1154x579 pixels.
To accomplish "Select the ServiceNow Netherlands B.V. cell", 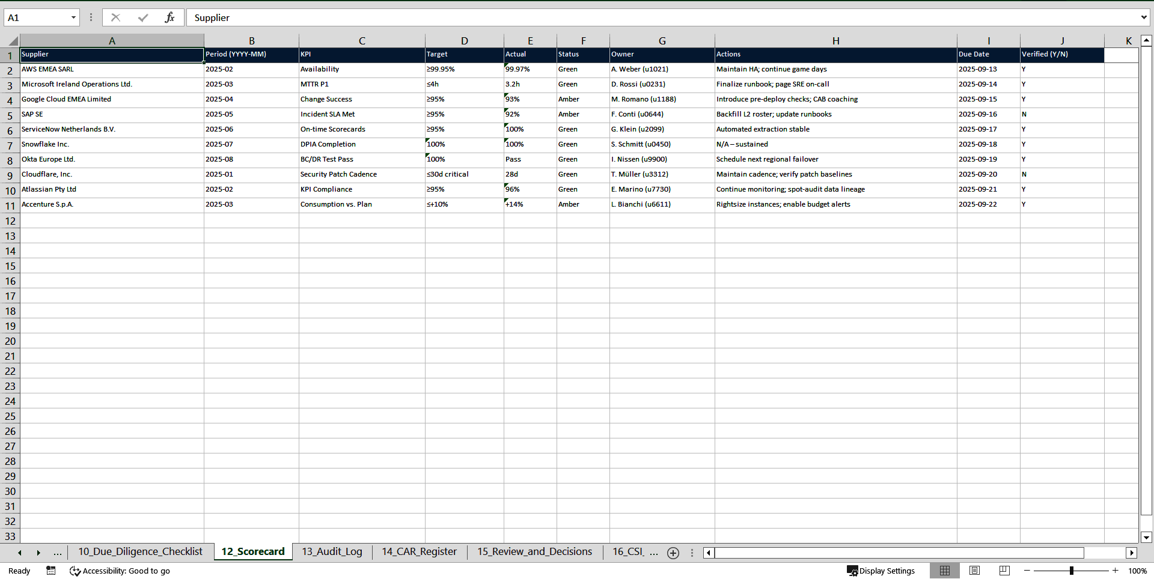I will [x=112, y=130].
